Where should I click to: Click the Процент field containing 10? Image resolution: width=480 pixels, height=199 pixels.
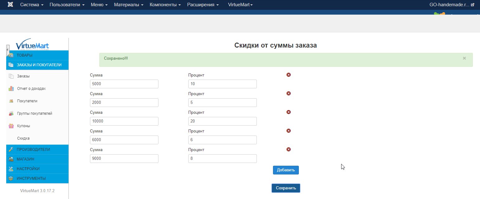coord(223,84)
